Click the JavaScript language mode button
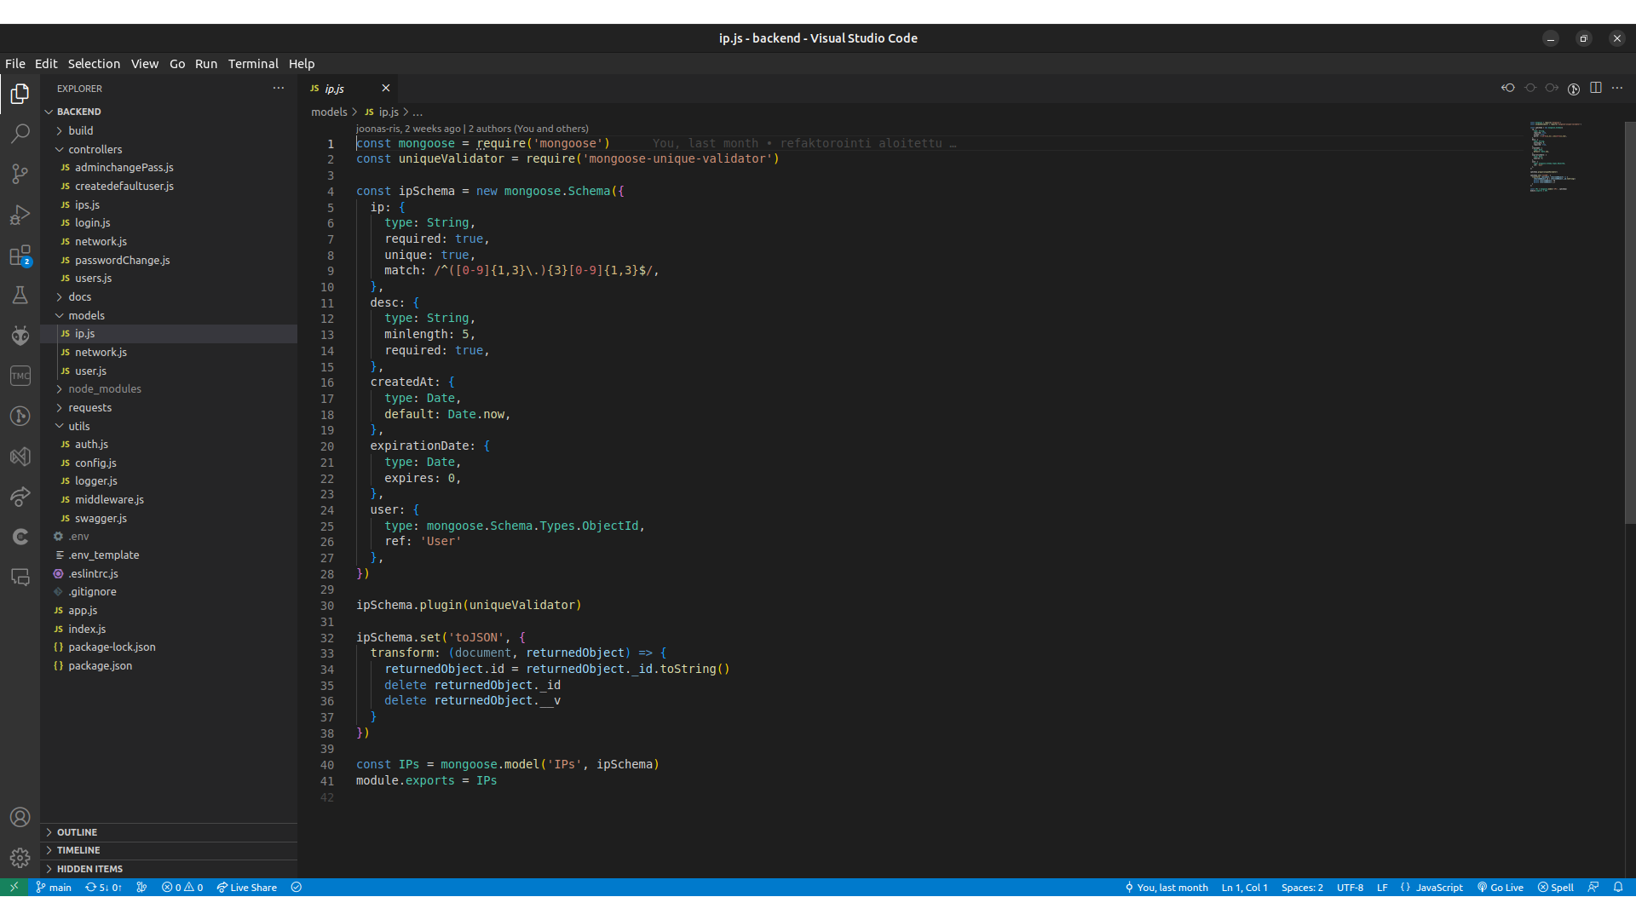The height and width of the screenshot is (920, 1636). [x=1438, y=888]
